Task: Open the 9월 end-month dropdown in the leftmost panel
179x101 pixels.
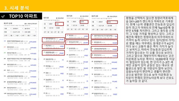Action: click(29, 36)
